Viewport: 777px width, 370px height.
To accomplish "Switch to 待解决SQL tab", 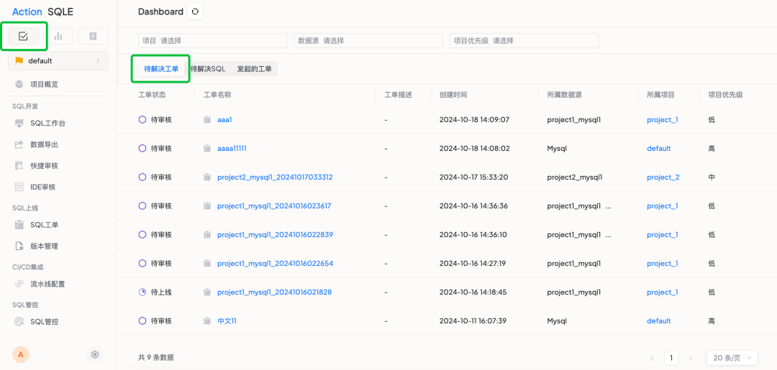I will [208, 69].
